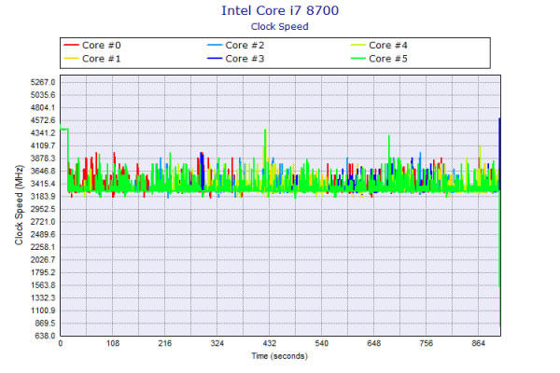The height and width of the screenshot is (373, 560).
Task: Click the yellow Core #1 line swatch
Action: 71,59
